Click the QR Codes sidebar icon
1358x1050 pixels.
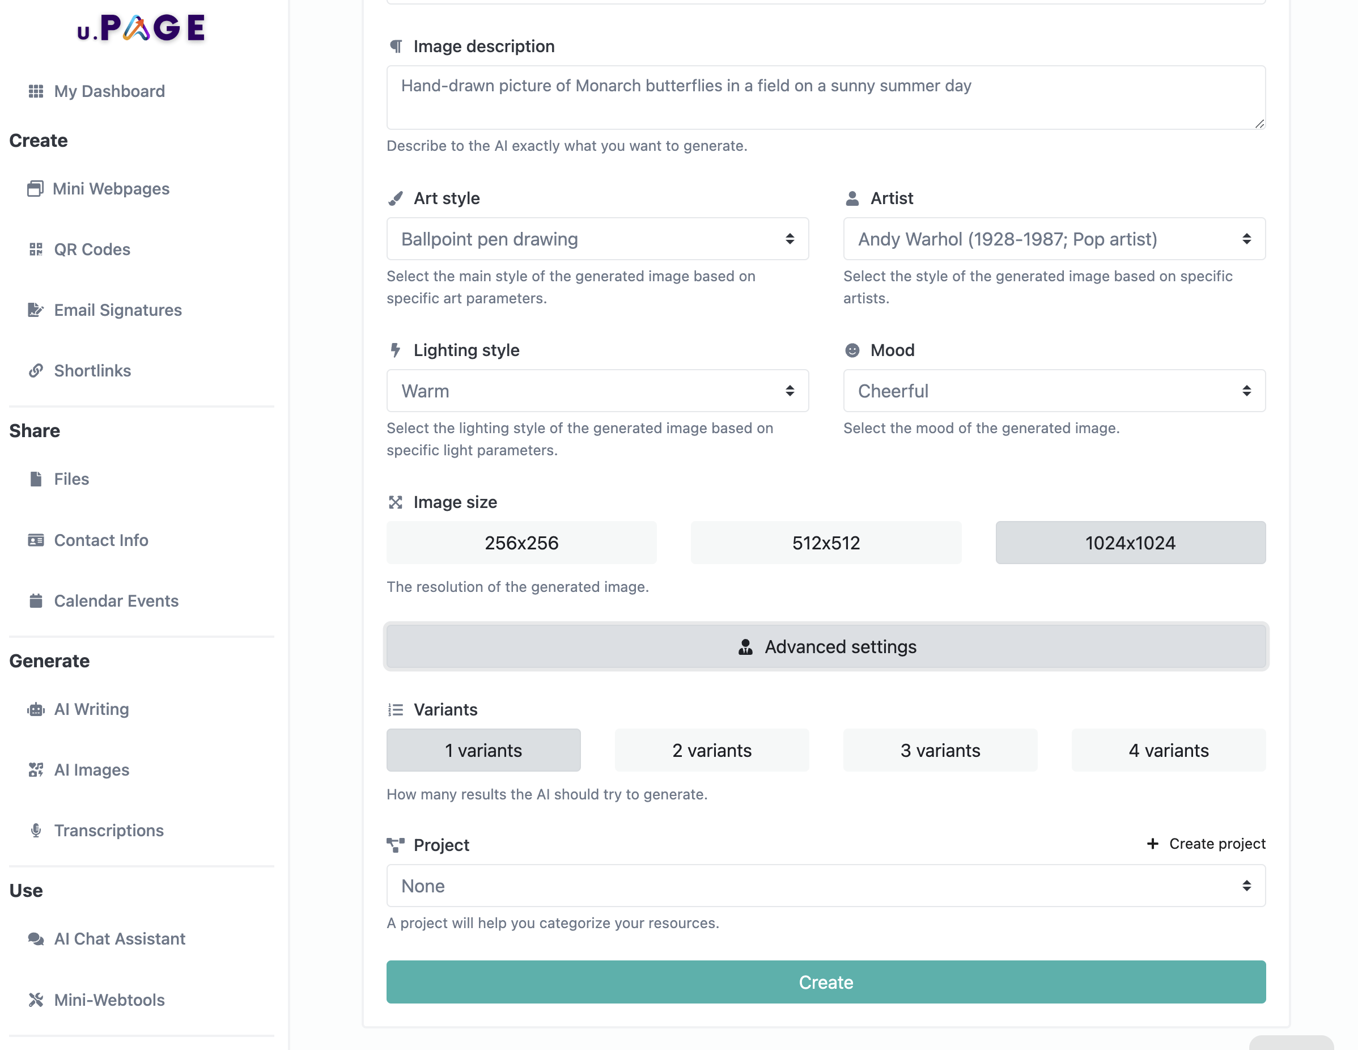(x=36, y=249)
